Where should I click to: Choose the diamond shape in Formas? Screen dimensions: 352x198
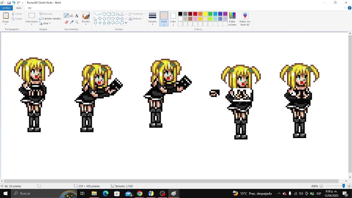coord(100,18)
